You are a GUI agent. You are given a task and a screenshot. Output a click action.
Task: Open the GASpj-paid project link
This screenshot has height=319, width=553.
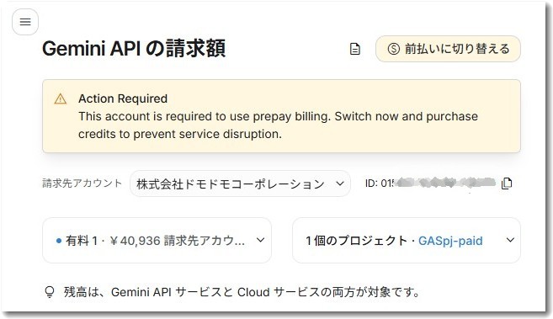[x=450, y=241]
